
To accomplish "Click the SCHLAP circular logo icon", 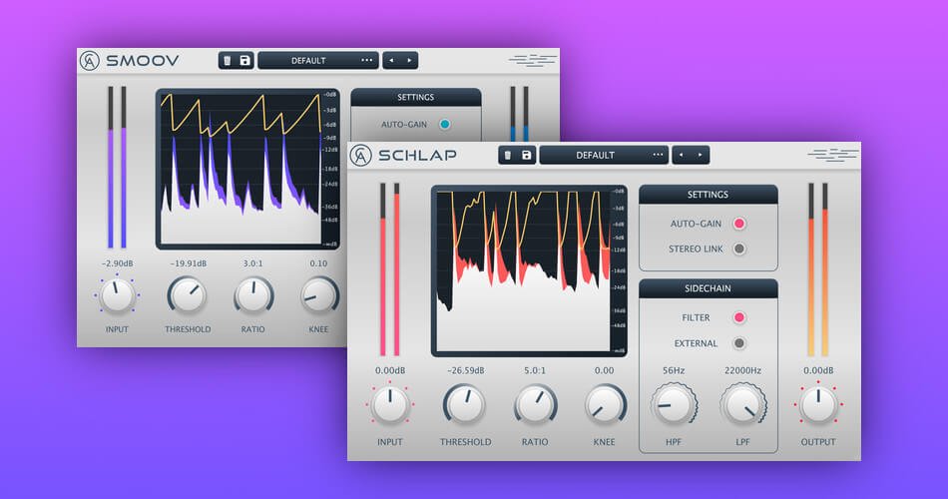I will pos(360,155).
